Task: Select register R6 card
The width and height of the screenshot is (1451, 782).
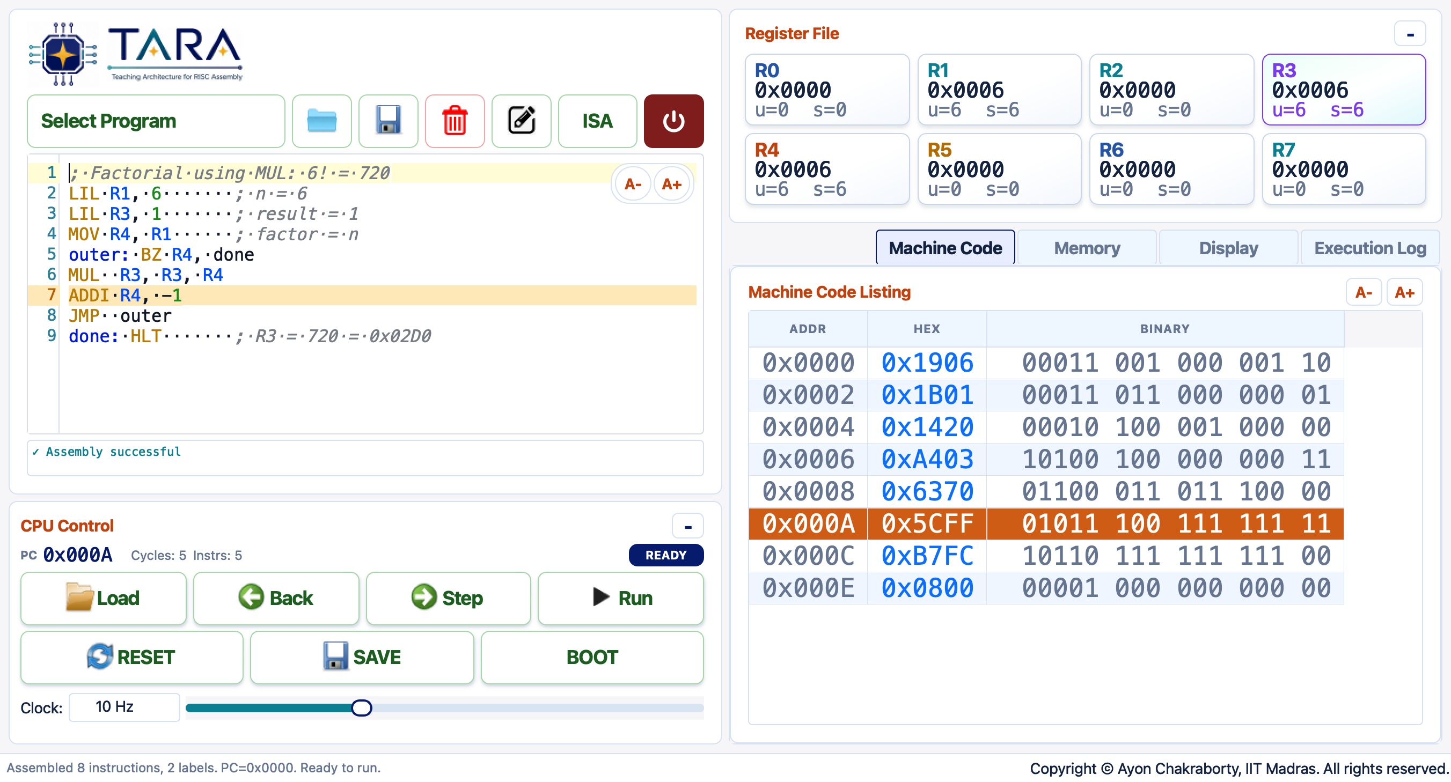Action: click(x=1171, y=169)
